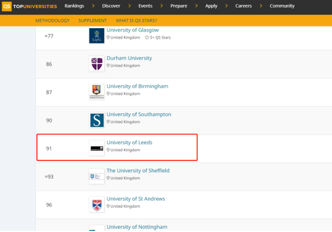This screenshot has height=232, width=332.
Task: Open the Community menu
Action: (282, 6)
